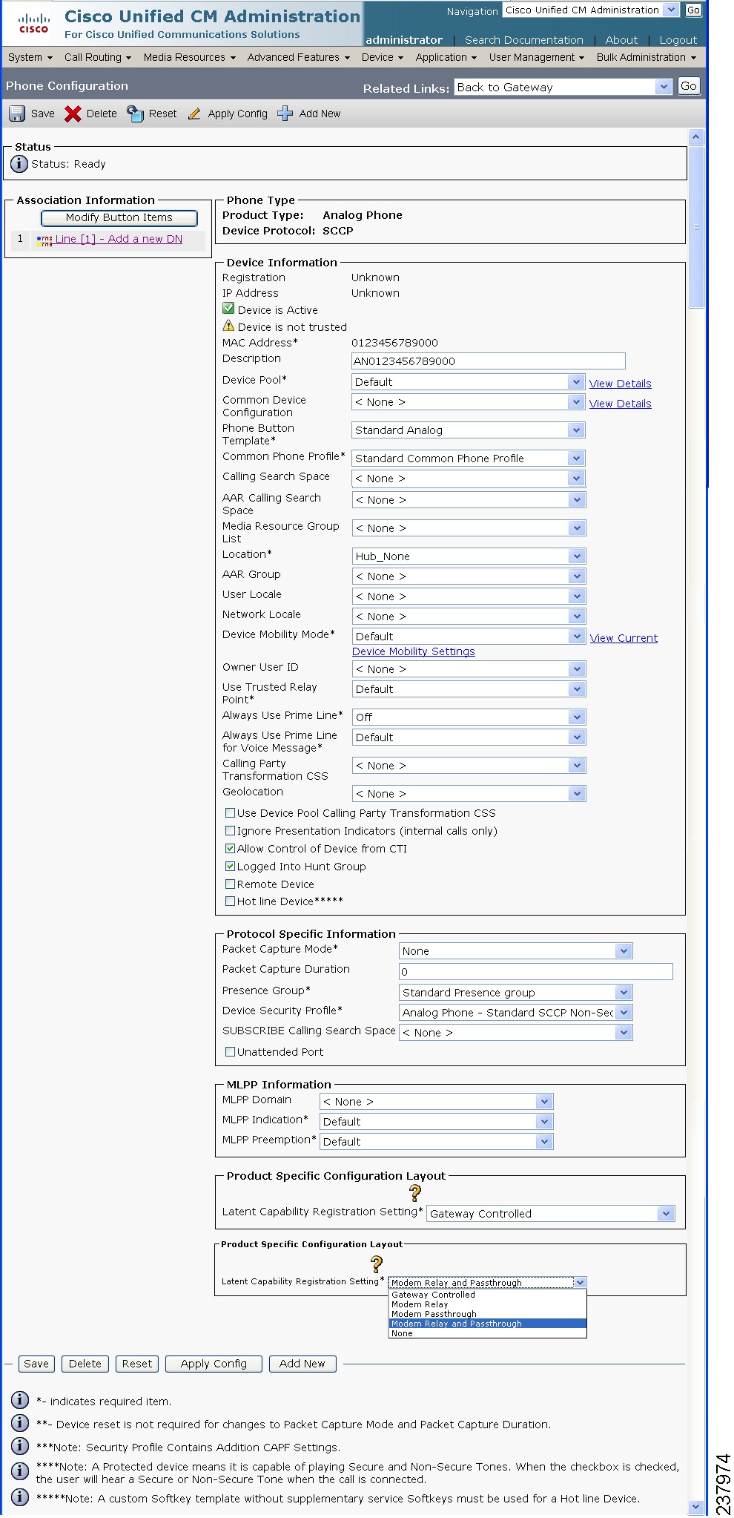Viewport: 734px width, 1518px height.
Task: Open the Call Routing menu
Action: (x=98, y=57)
